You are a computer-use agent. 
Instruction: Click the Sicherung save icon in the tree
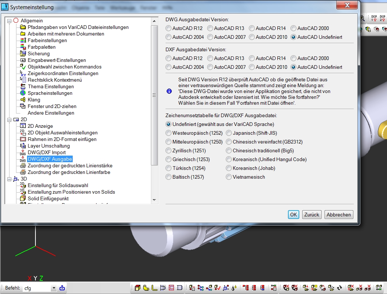(23, 53)
